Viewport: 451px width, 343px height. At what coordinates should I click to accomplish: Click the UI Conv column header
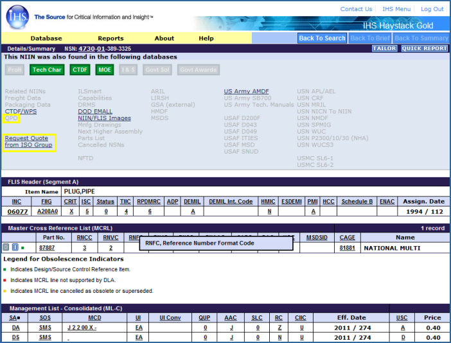click(x=170, y=318)
